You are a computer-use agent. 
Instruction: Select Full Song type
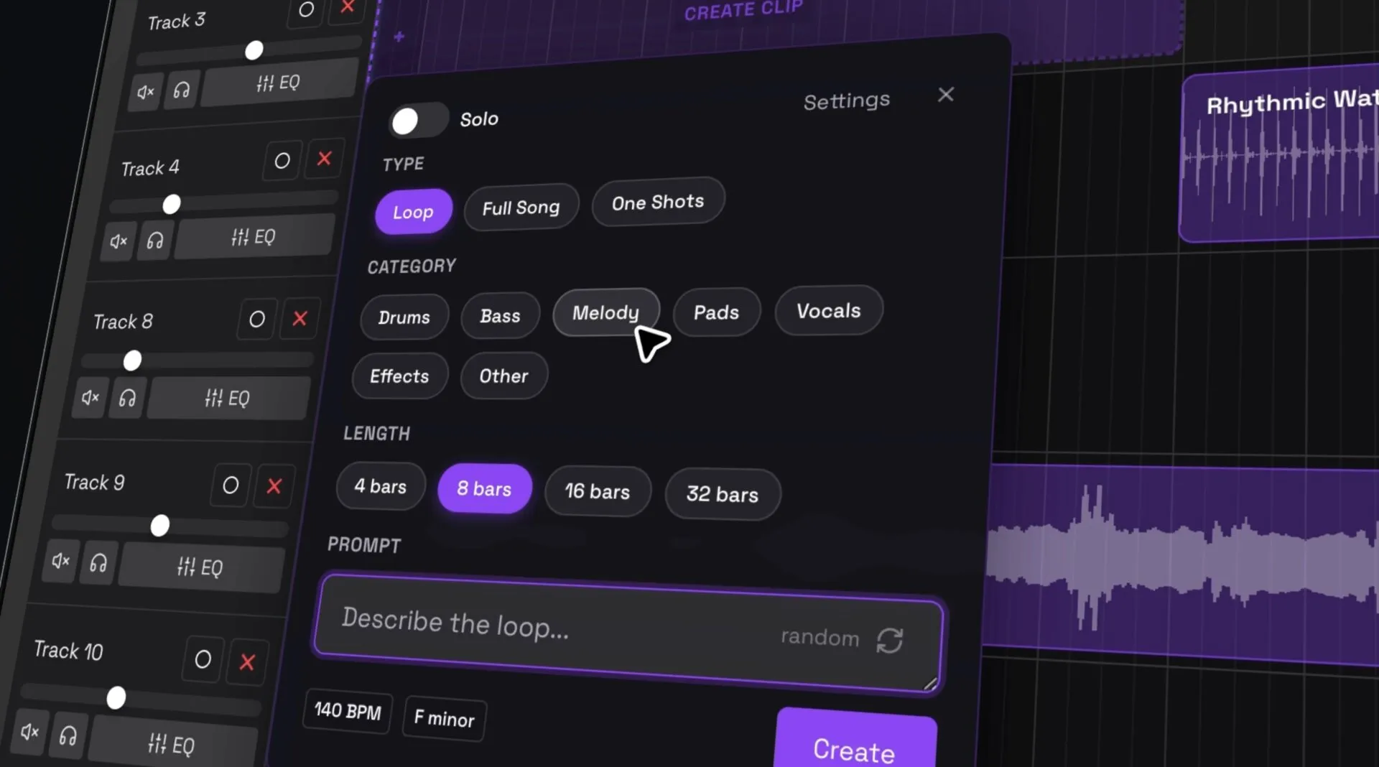pyautogui.click(x=521, y=208)
